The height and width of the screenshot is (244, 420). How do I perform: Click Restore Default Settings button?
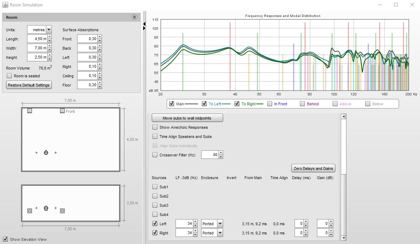(29, 85)
